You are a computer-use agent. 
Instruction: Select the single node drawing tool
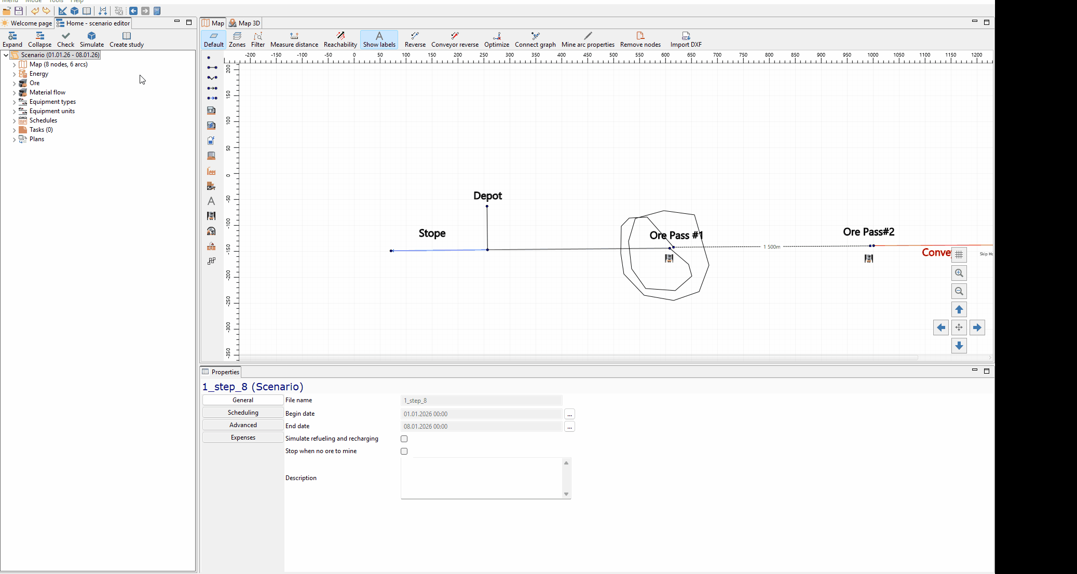[x=209, y=58]
